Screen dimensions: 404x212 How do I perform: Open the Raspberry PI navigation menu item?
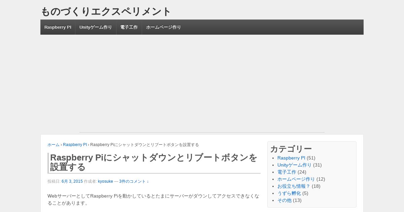[58, 27]
